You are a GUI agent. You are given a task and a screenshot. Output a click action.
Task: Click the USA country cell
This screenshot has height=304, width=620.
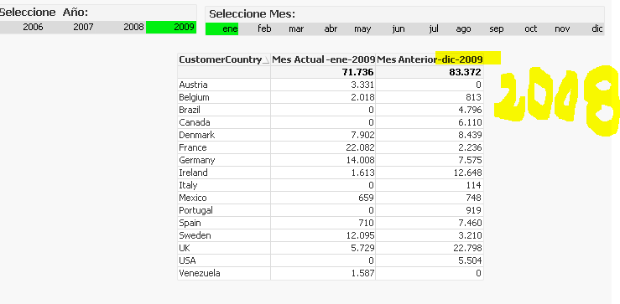(x=224, y=261)
